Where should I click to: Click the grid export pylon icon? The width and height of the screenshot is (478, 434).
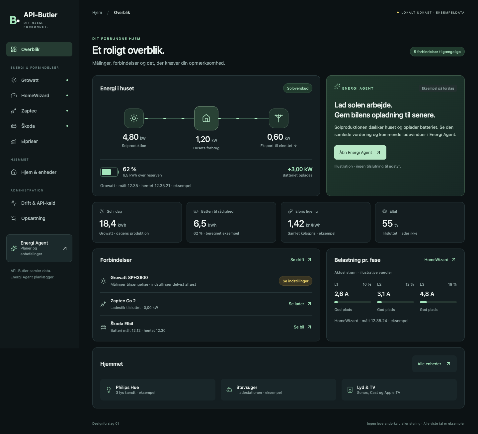[x=279, y=118]
